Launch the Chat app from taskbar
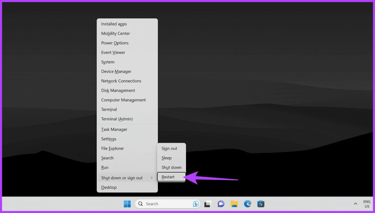This screenshot has height=213, width=375. click(x=221, y=204)
